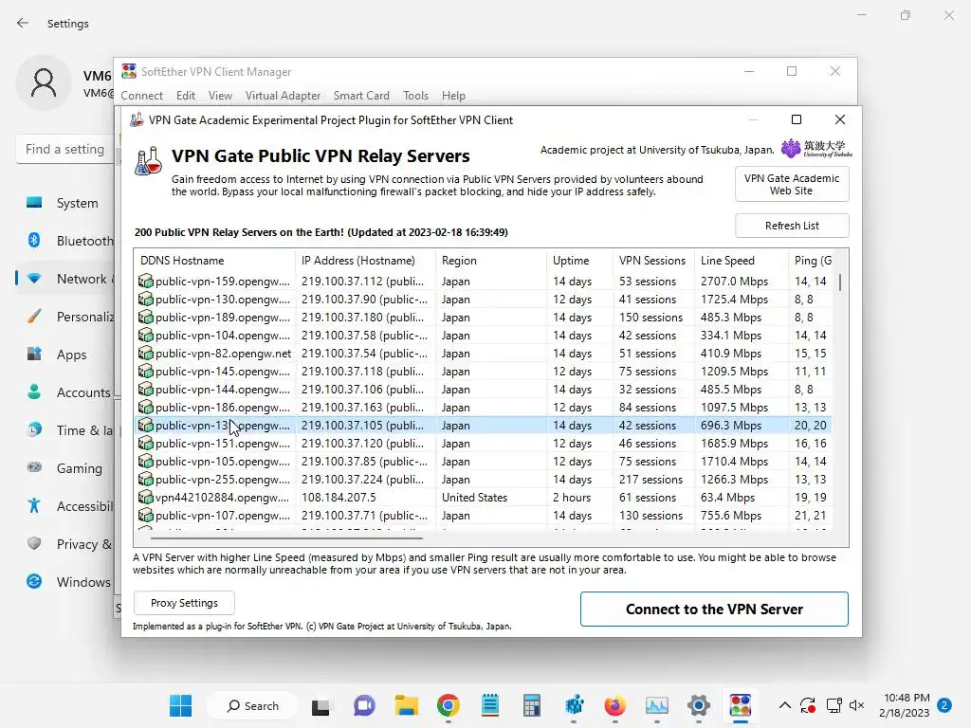Click the University of Tsukuba logo

[x=816, y=149]
